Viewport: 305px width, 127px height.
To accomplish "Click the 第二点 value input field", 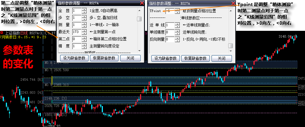I will coord(77,39).
